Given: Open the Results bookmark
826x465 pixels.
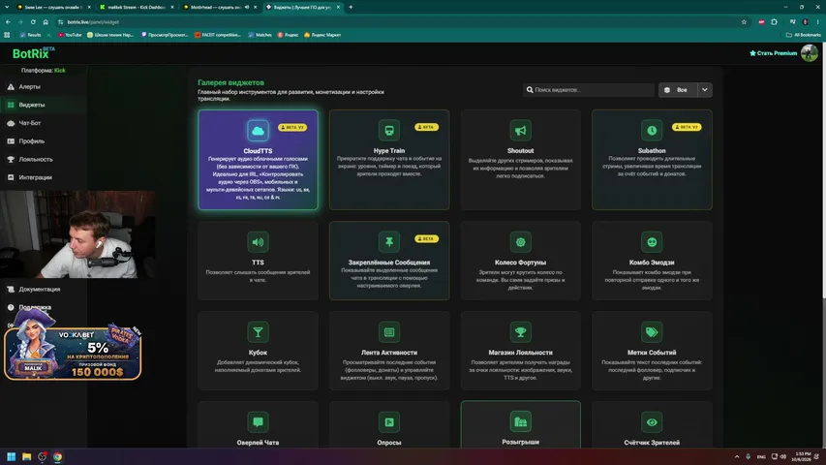Looking at the screenshot, I should pos(31,35).
